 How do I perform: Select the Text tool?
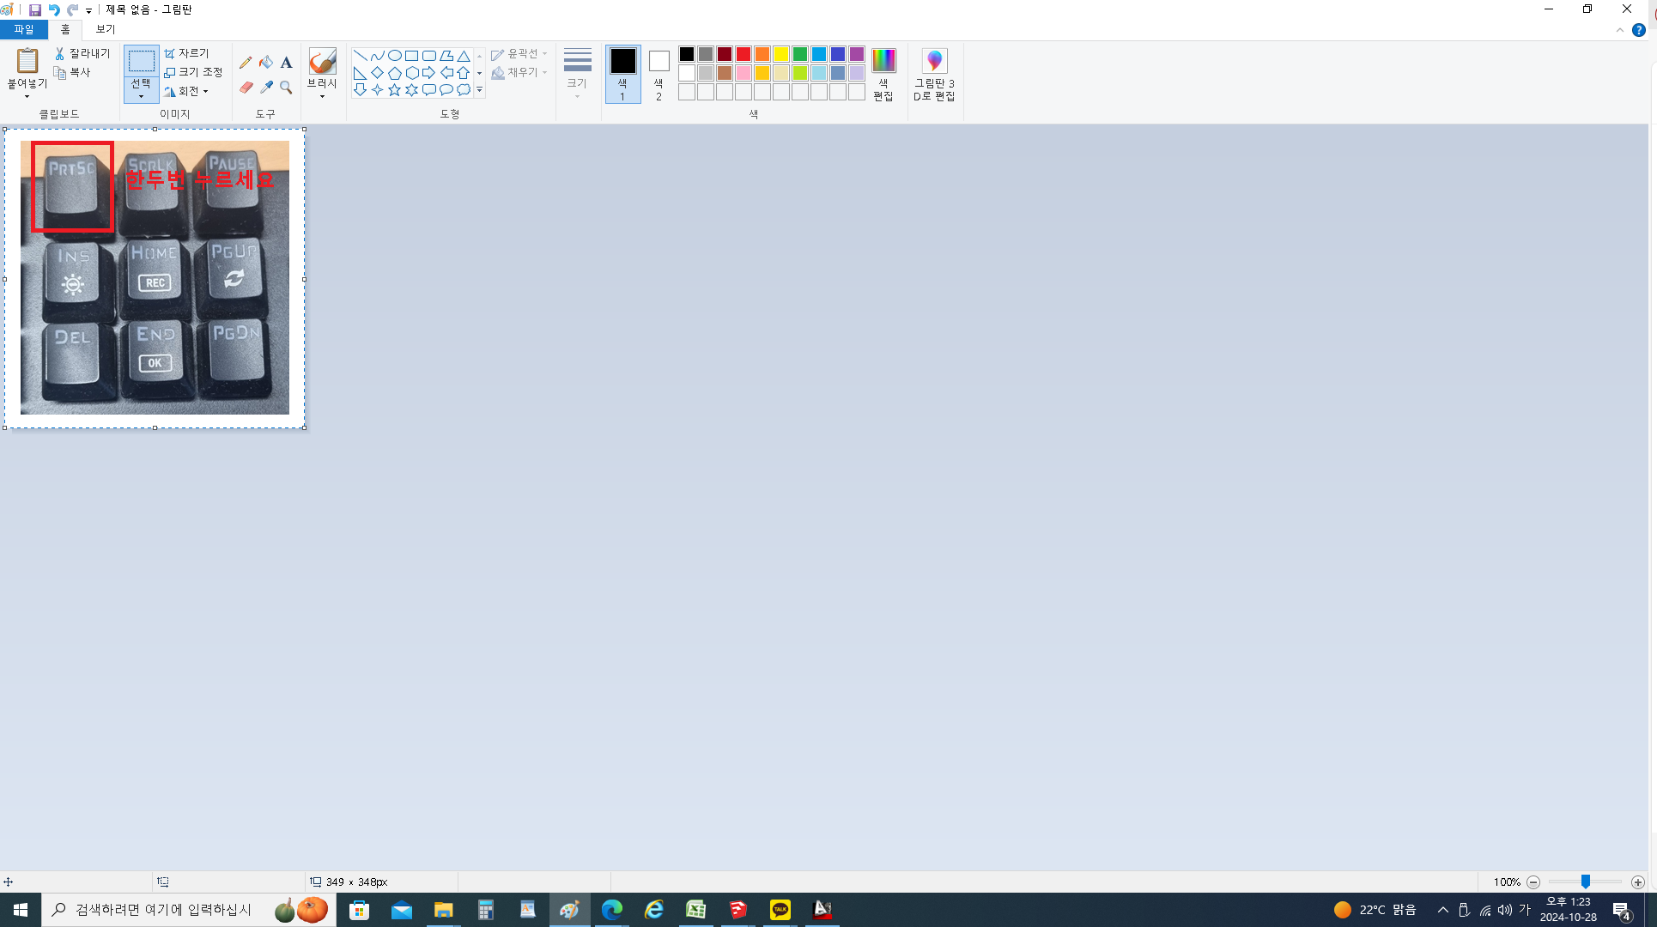tap(286, 62)
